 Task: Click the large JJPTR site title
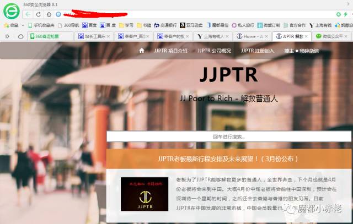tap(229, 74)
